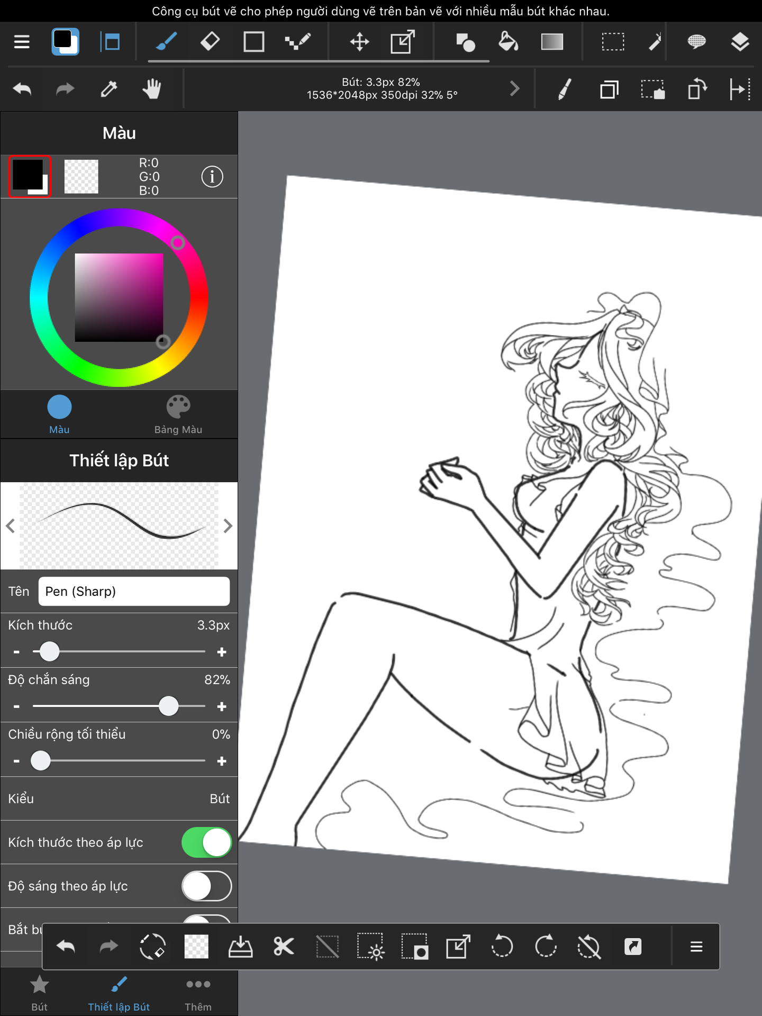Choose the Bucket fill tool
Viewport: 762px width, 1016px height.
(508, 42)
